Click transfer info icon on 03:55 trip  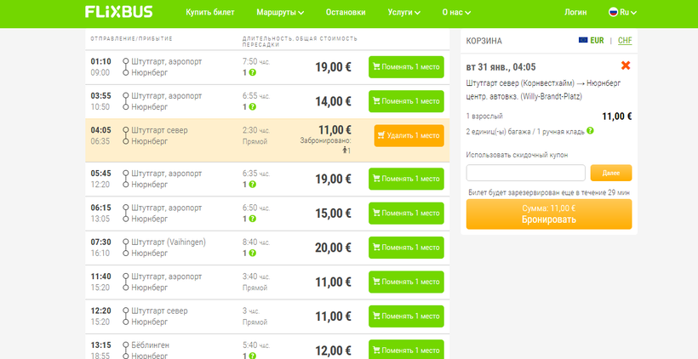point(252,107)
